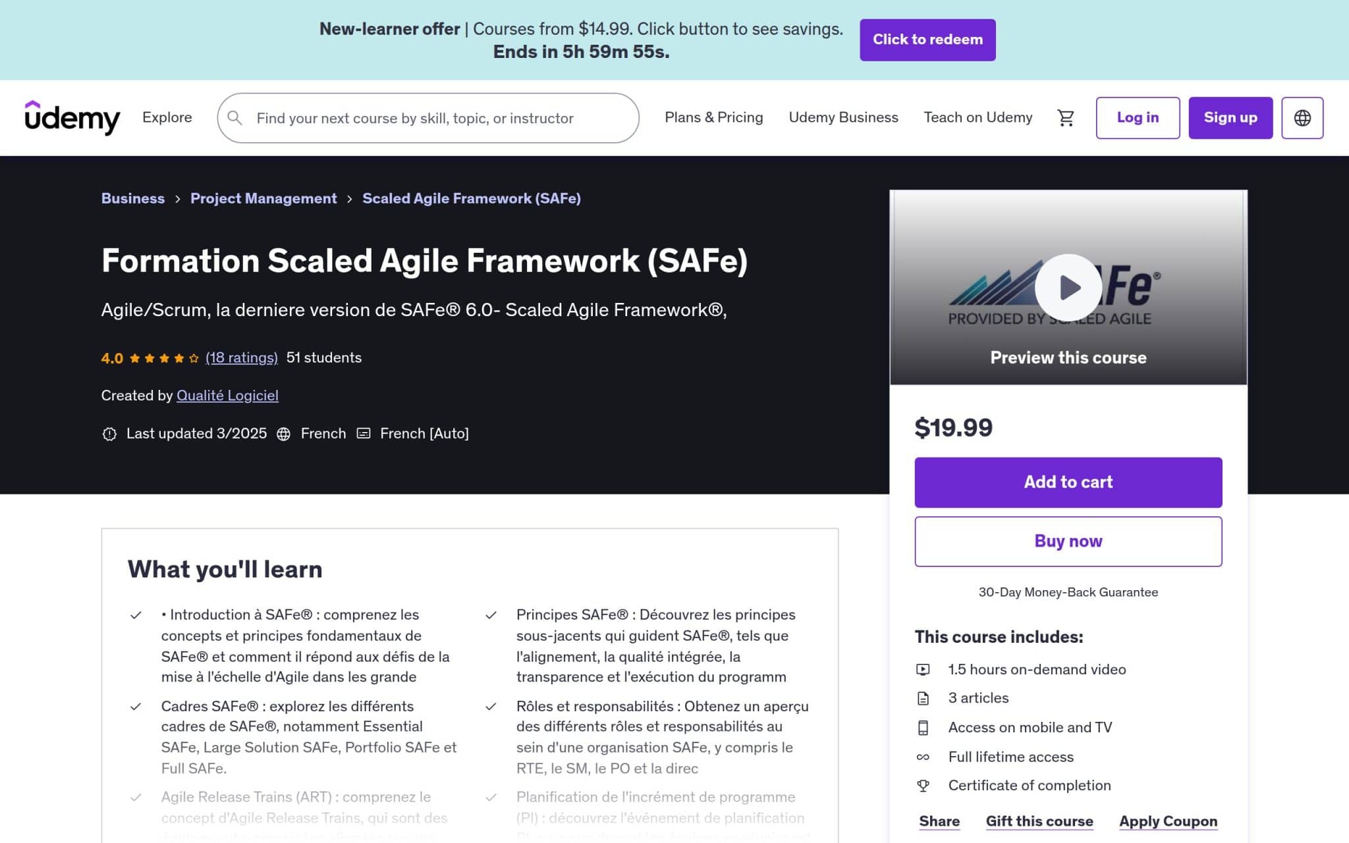Click the course language globe icon

point(283,434)
